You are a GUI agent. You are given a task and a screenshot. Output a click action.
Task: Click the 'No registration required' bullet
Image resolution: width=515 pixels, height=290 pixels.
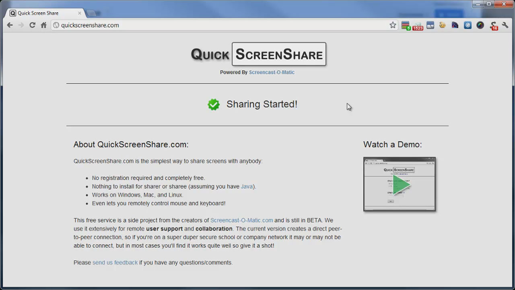pyautogui.click(x=148, y=178)
